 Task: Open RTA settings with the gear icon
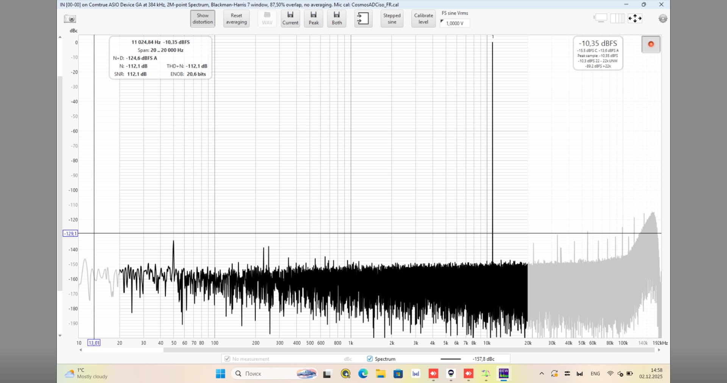click(x=663, y=19)
